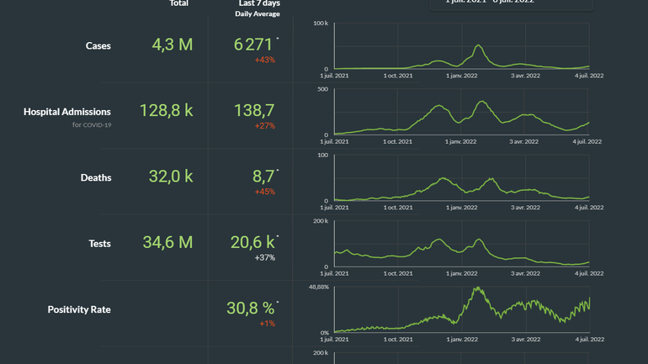Click the Tests trend chart
This screenshot has height=364, width=648.
(461, 245)
